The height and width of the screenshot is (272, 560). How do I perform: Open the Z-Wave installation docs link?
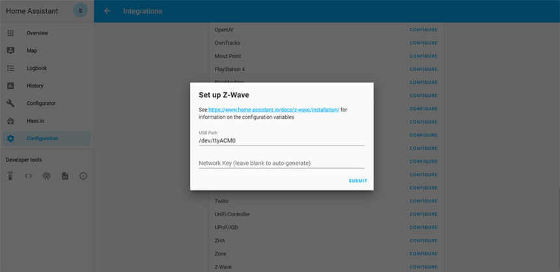pos(273,110)
